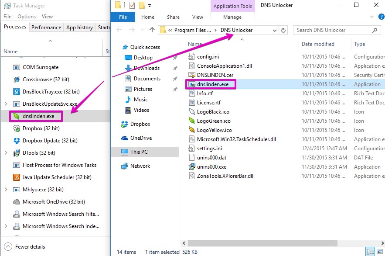
Task: Expand the DnsBlockUpdateSvc.exe process group
Action: point(5,104)
